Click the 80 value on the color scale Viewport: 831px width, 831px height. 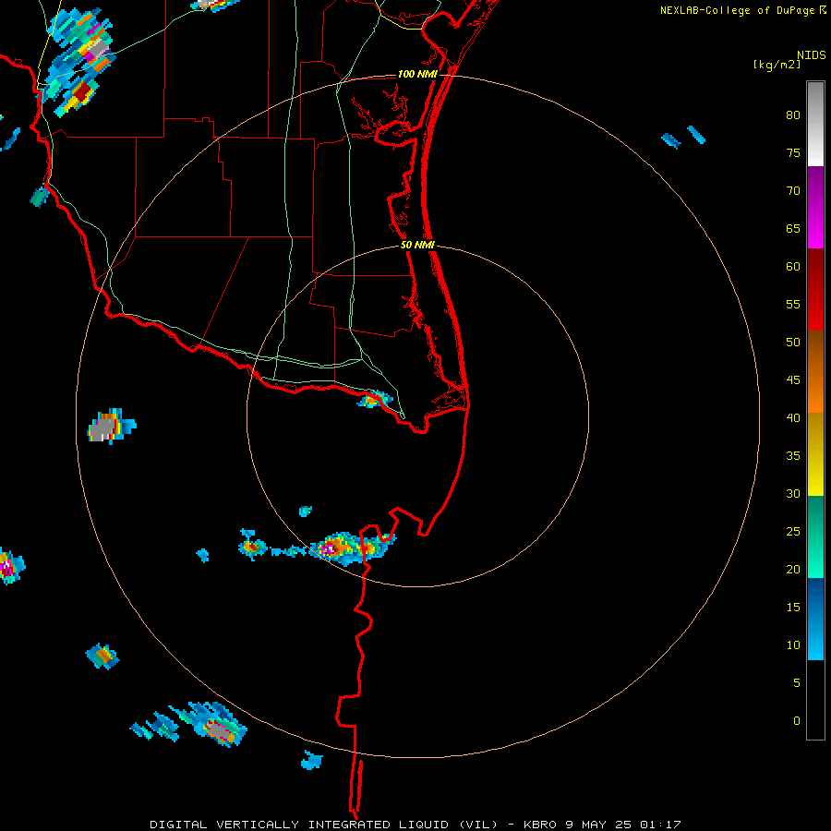793,115
